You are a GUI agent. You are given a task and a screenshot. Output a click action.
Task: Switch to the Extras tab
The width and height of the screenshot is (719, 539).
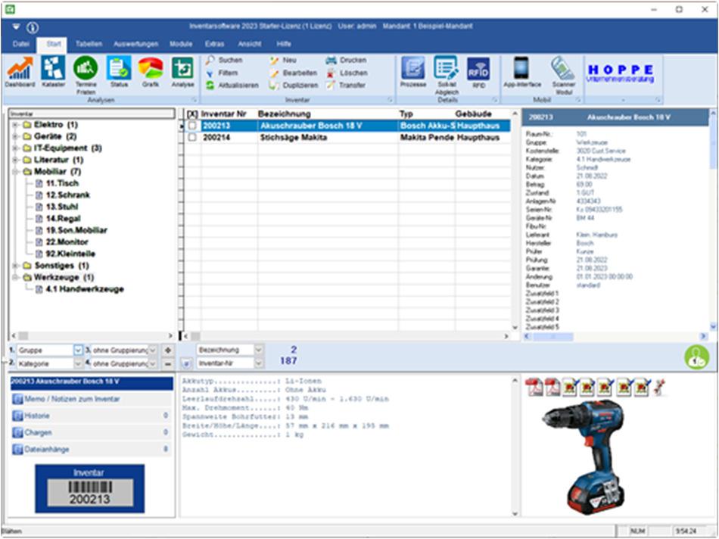(x=215, y=44)
